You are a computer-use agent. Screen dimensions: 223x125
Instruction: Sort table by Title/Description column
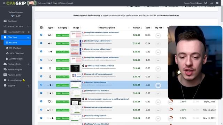click(106, 28)
